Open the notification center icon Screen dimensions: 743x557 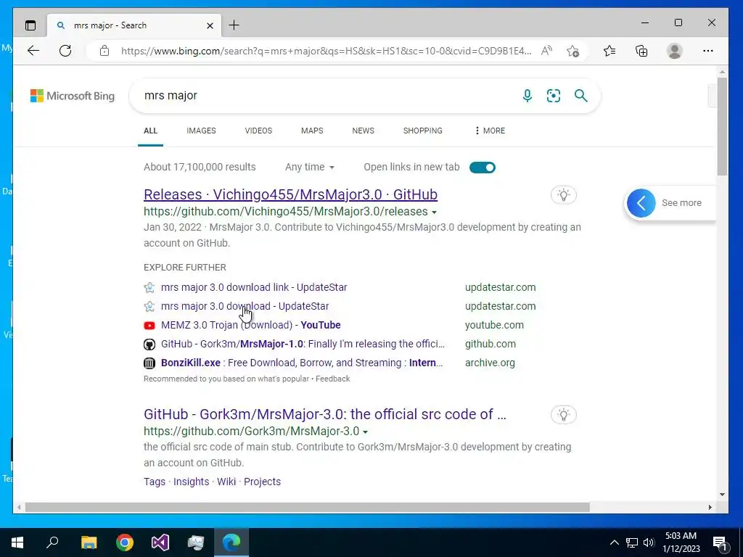[720, 543]
